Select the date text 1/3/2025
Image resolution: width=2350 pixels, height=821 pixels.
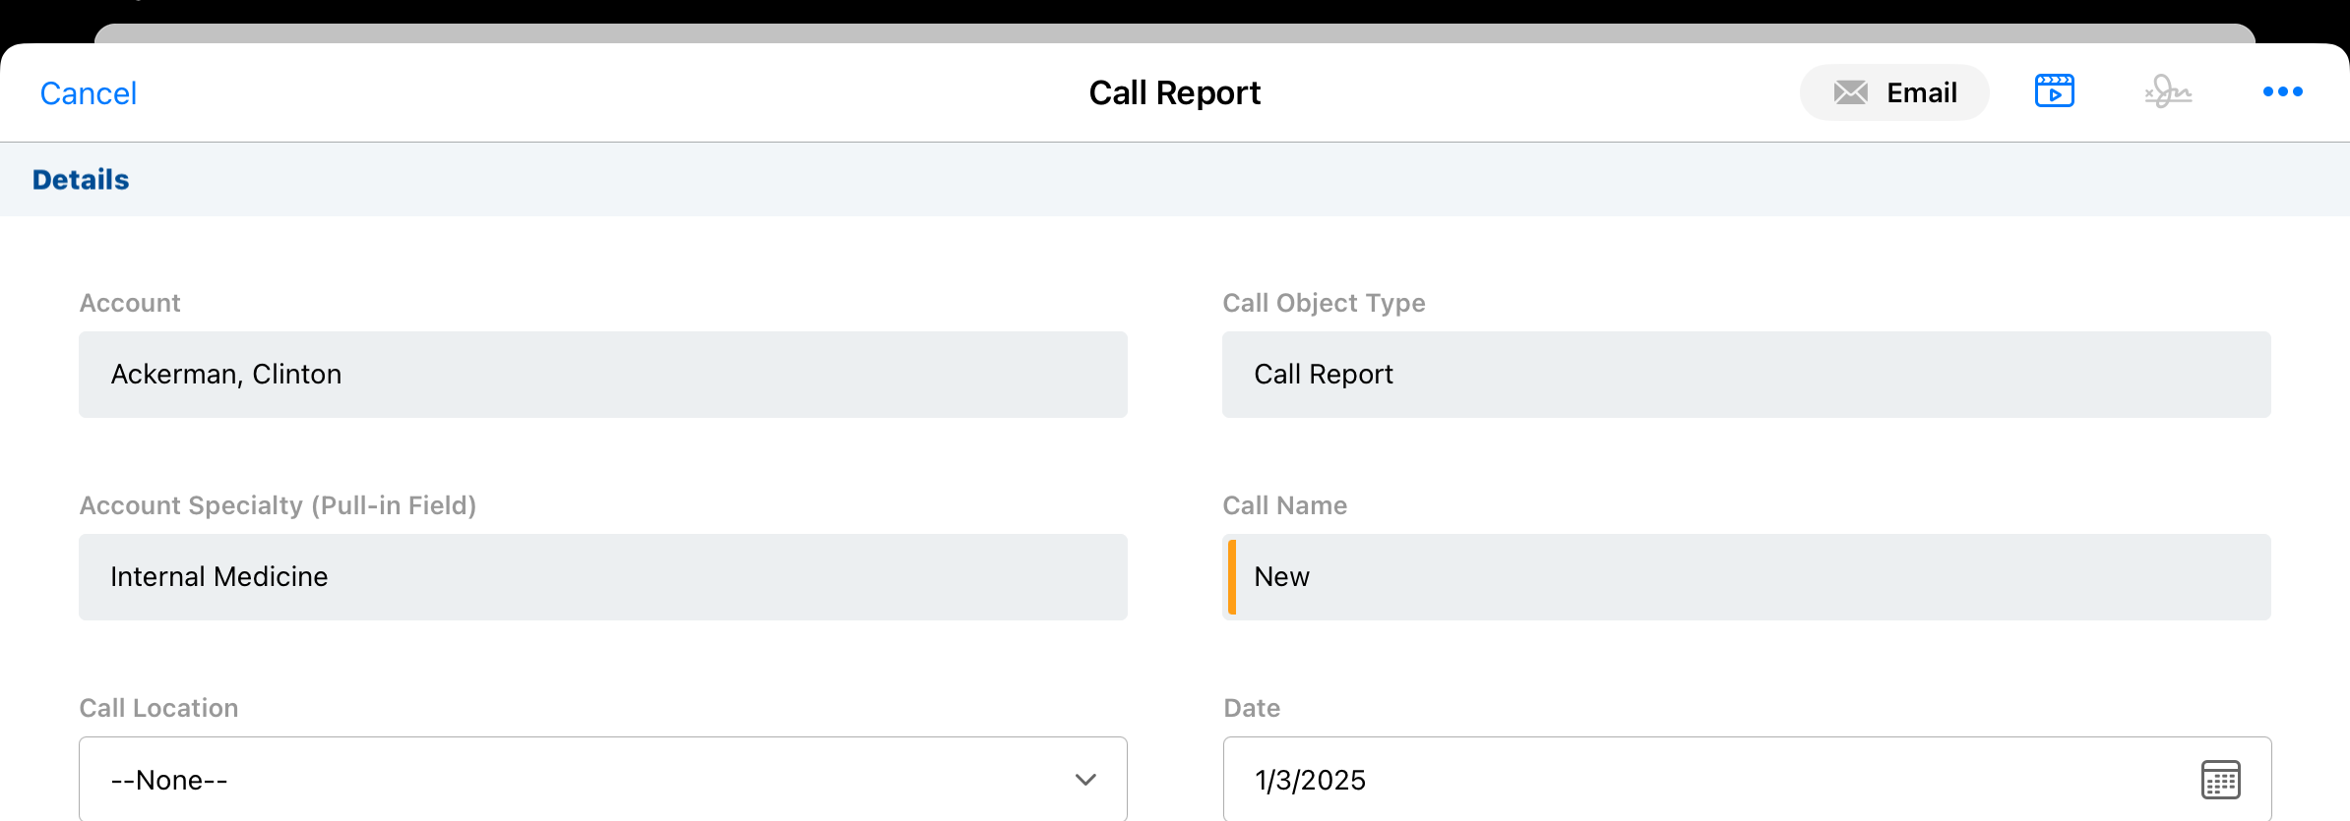click(x=1310, y=780)
